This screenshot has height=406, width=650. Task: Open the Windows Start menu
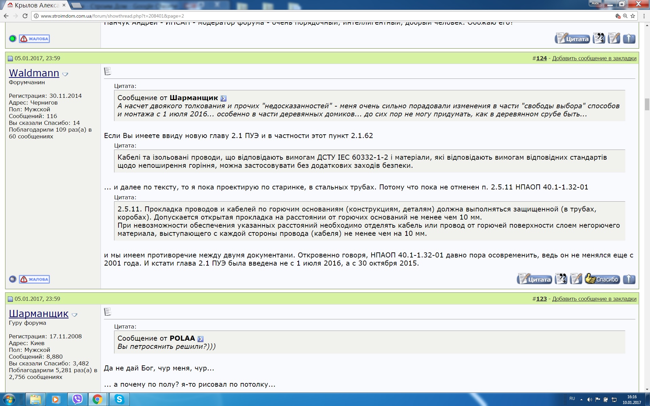(9, 400)
